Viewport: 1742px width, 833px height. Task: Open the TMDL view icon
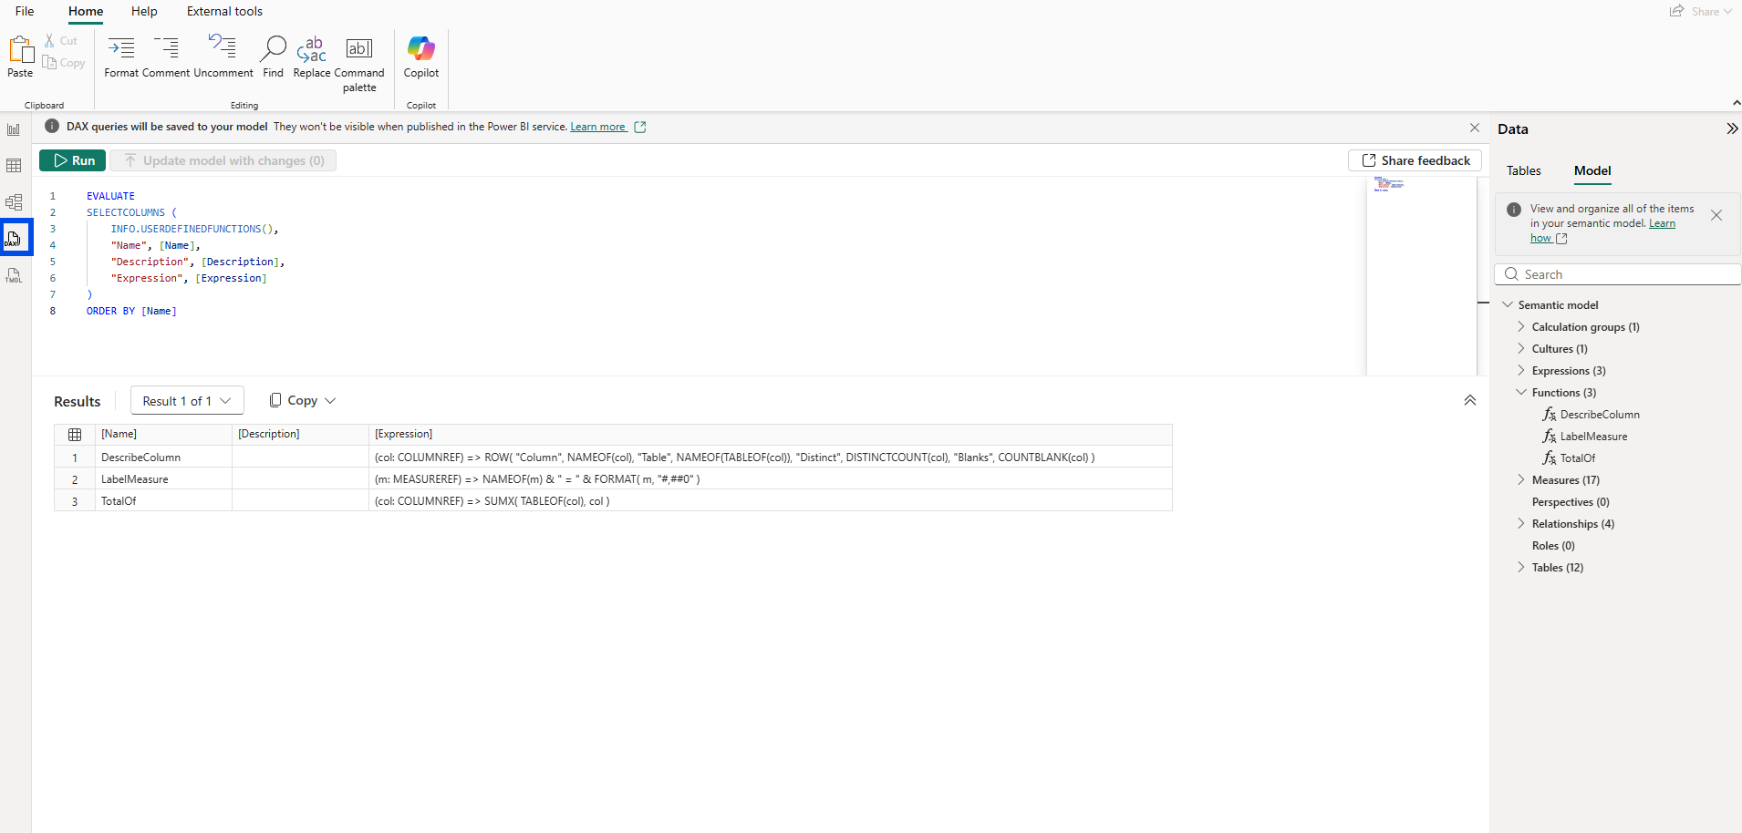[14, 275]
